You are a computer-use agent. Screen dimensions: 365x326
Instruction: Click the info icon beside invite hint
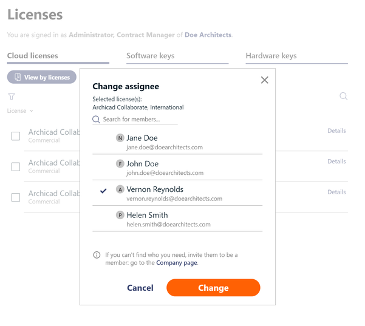pos(97,255)
